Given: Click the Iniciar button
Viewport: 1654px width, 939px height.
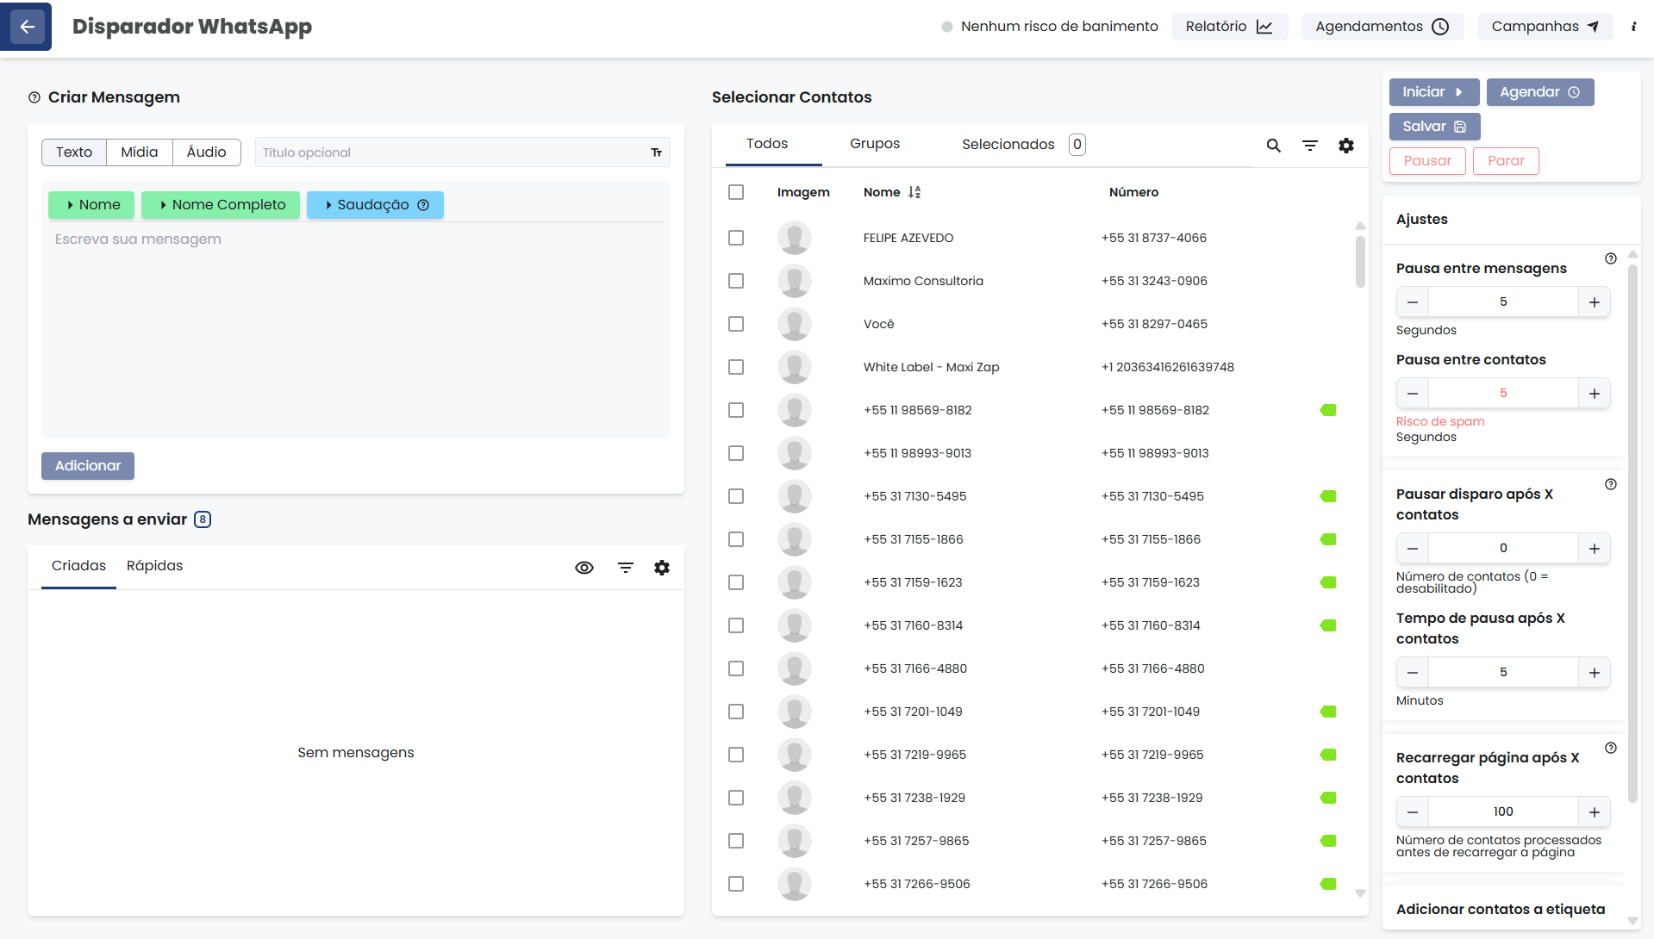Looking at the screenshot, I should tap(1434, 92).
